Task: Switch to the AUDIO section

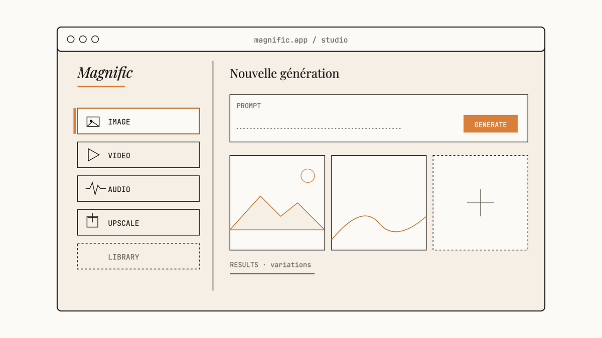Action: tap(138, 189)
